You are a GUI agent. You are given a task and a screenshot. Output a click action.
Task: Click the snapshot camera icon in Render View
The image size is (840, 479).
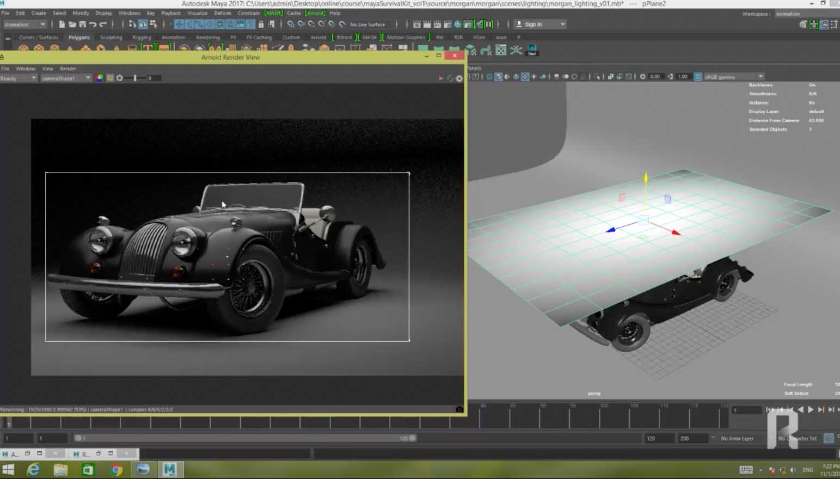click(459, 409)
